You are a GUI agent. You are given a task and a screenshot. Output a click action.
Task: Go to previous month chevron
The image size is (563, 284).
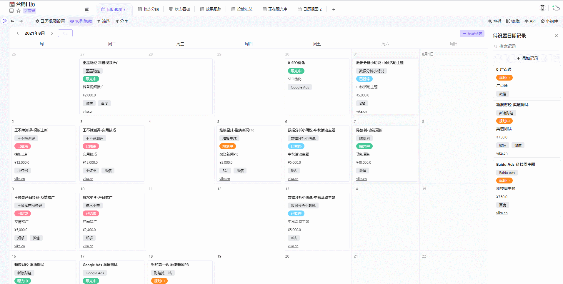18,33
